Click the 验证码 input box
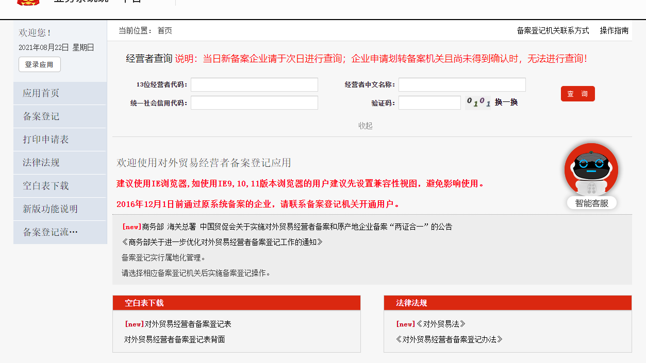This screenshot has height=363, width=646. (x=429, y=103)
